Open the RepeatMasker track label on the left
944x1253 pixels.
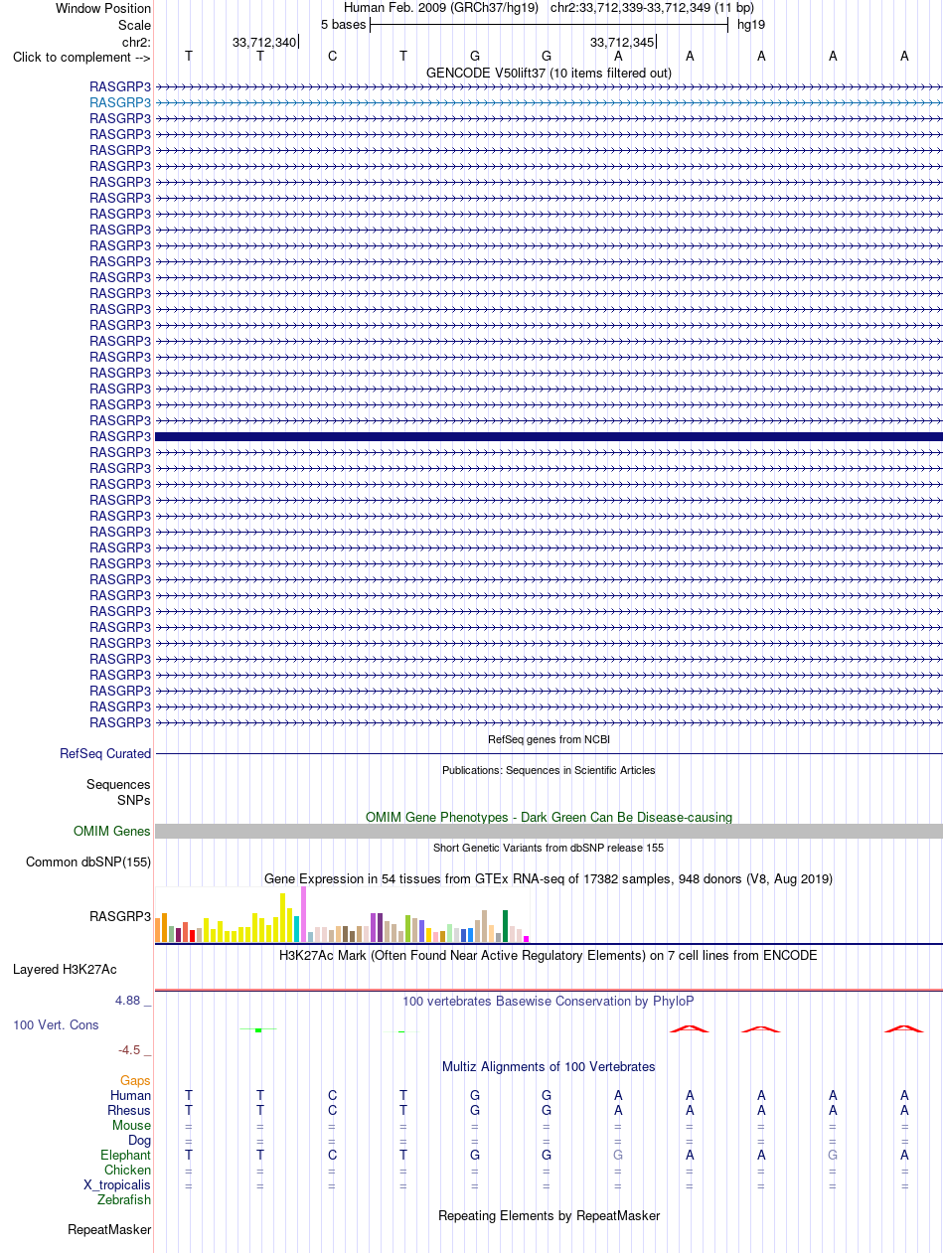coord(109,1230)
